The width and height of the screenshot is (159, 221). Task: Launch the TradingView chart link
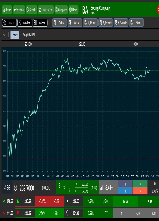[x=46, y=10]
